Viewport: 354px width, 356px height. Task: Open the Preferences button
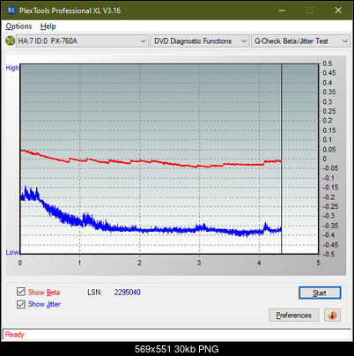[x=294, y=315]
